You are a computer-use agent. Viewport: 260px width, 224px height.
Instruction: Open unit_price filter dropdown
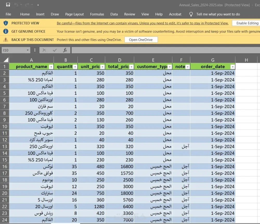(103, 67)
